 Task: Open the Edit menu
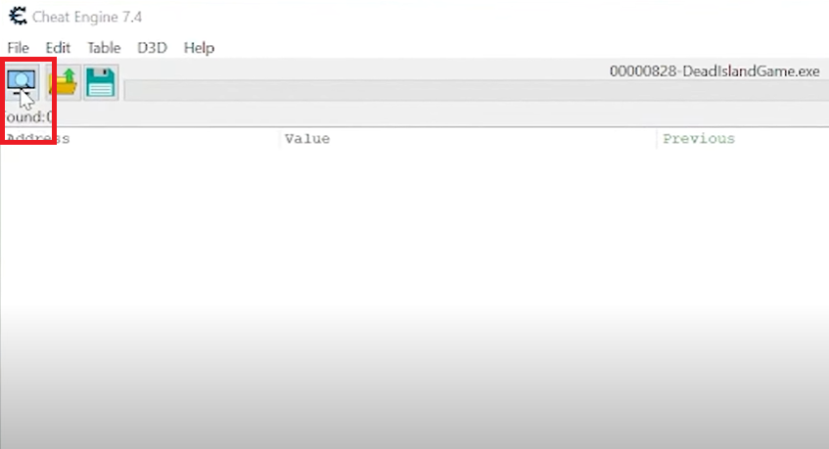click(58, 48)
